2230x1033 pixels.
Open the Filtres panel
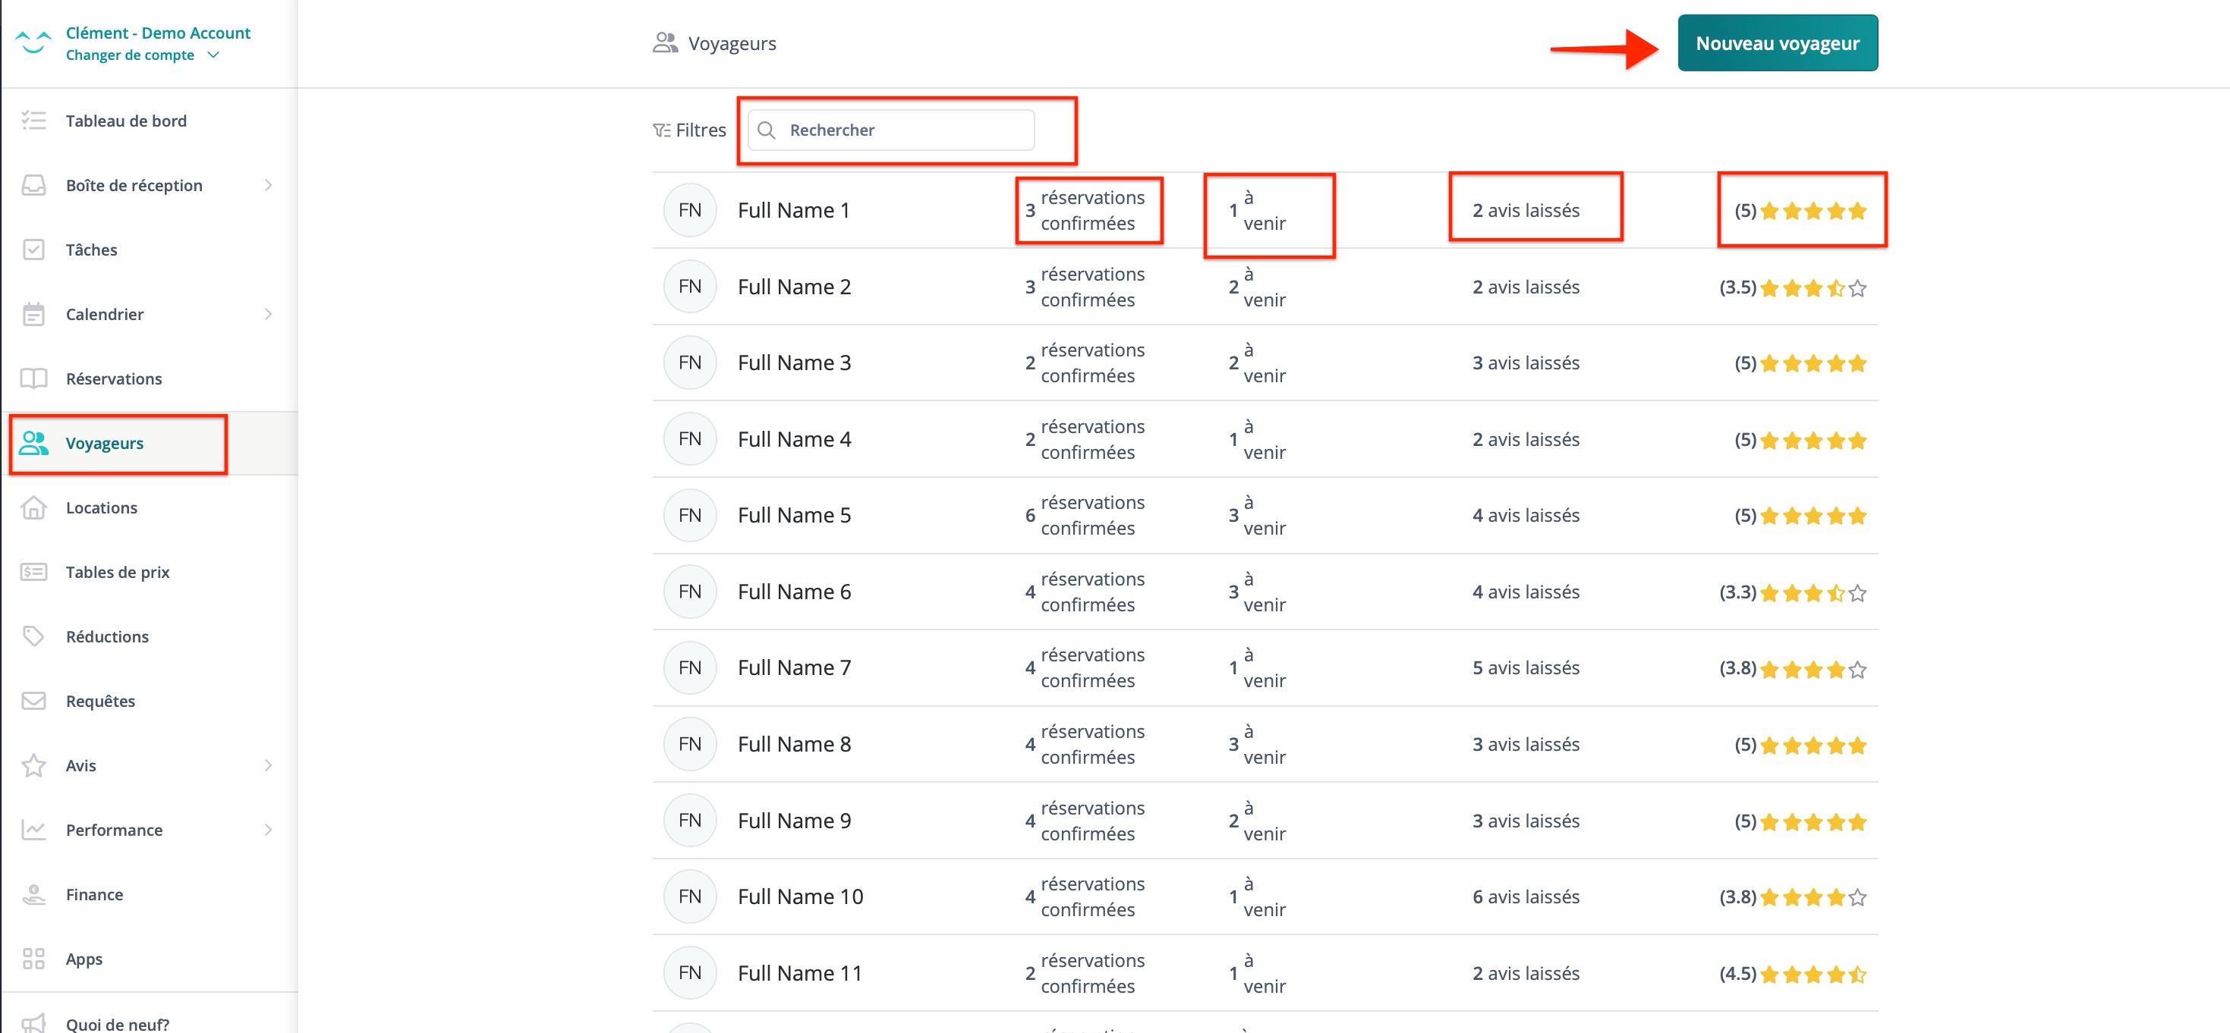coord(690,130)
